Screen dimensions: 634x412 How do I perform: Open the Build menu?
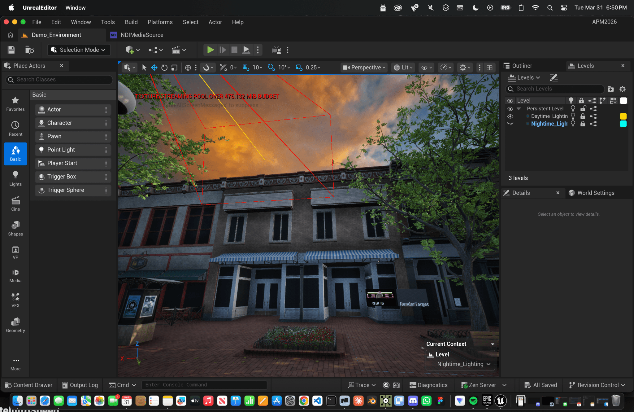(131, 22)
